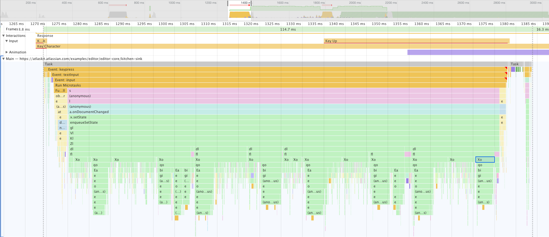Collapse the Main thread track
The height and width of the screenshot is (237, 549).
3,59
